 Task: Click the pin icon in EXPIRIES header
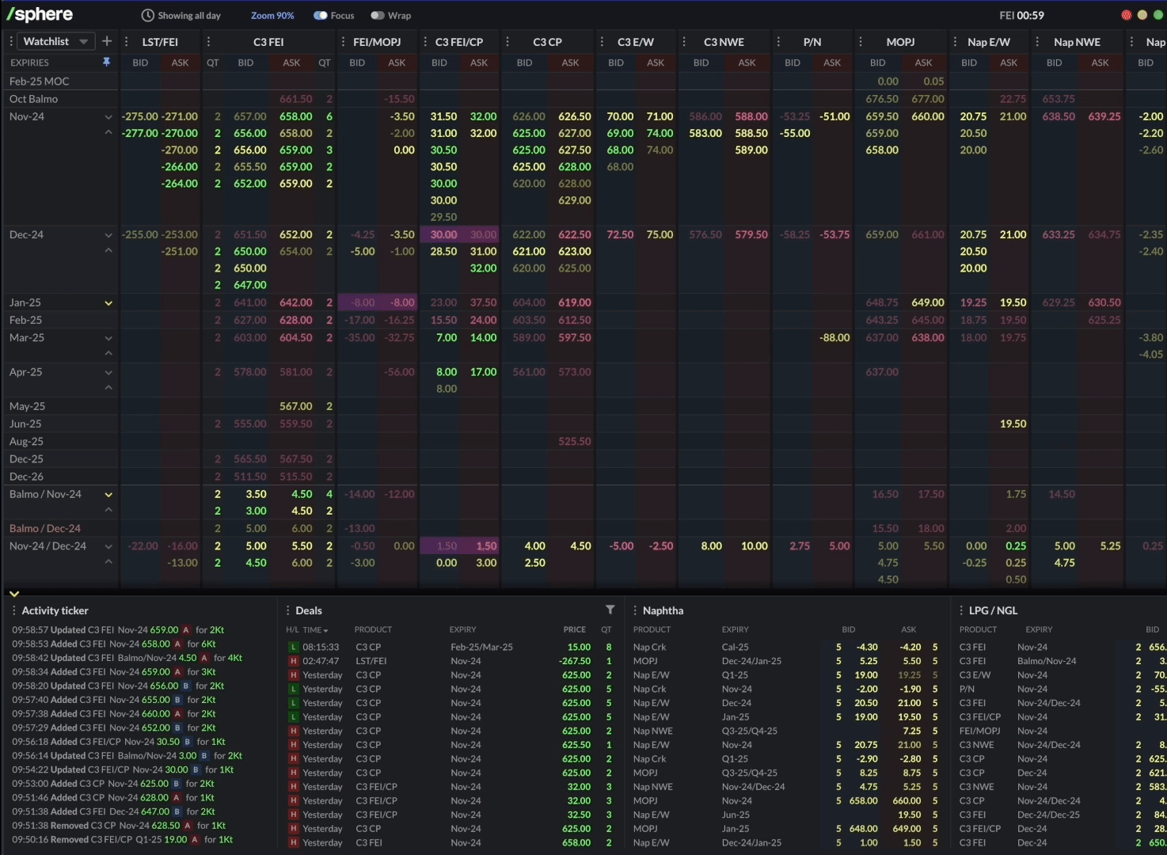pyautogui.click(x=106, y=62)
